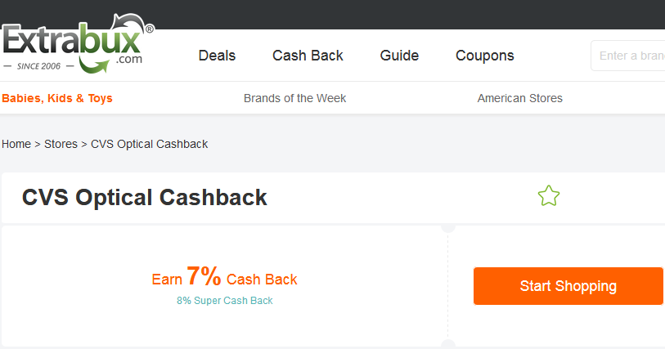Browse the American Stores category

click(x=519, y=98)
